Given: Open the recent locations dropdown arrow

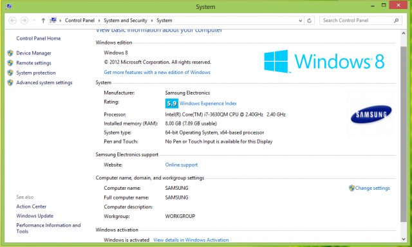Looking at the screenshot, I should point(34,21).
